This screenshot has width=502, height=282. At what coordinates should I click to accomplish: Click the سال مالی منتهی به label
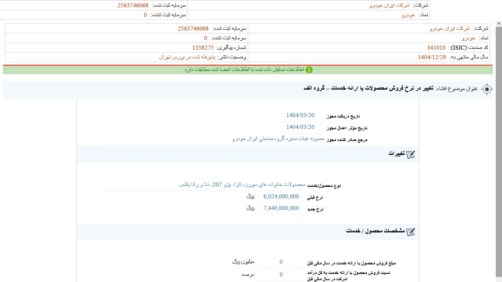click(x=469, y=57)
